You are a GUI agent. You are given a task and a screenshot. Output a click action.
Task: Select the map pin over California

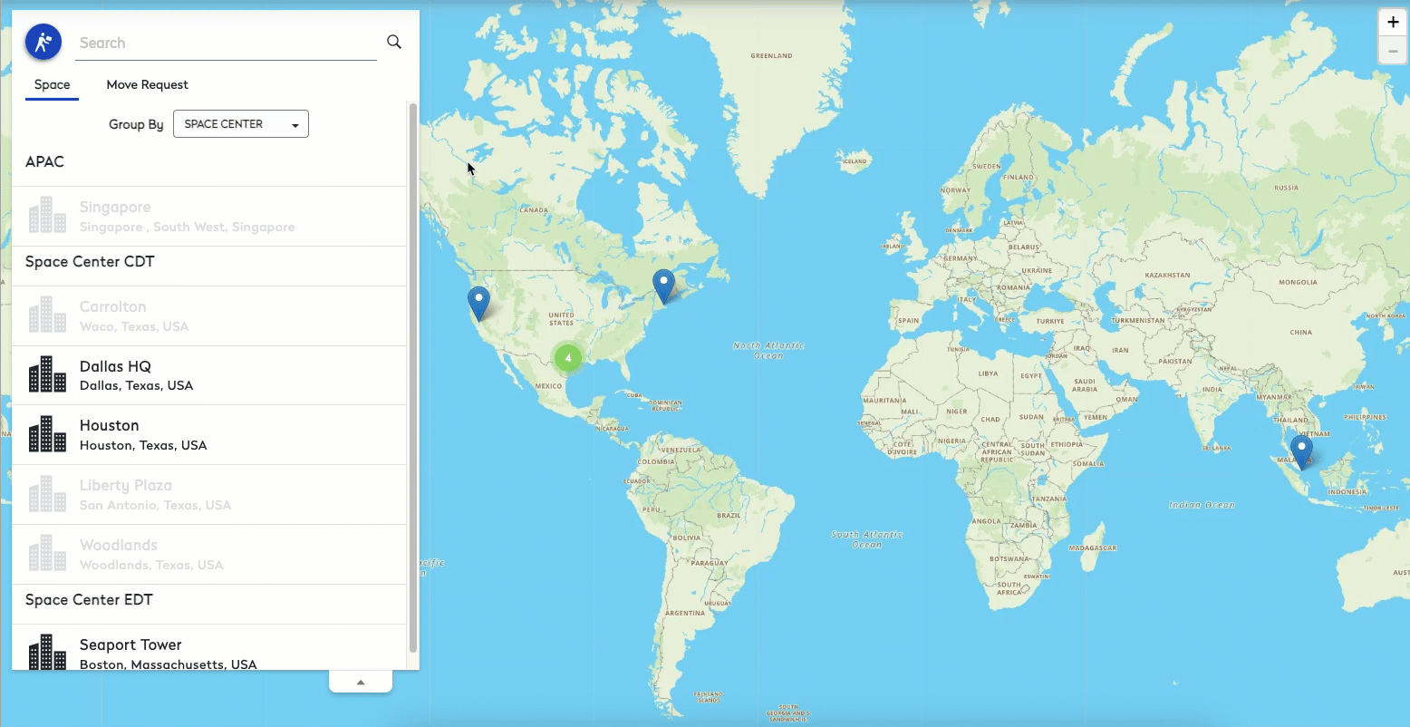point(478,302)
